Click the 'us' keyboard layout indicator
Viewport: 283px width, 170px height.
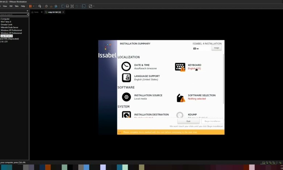pyautogui.click(x=196, y=48)
